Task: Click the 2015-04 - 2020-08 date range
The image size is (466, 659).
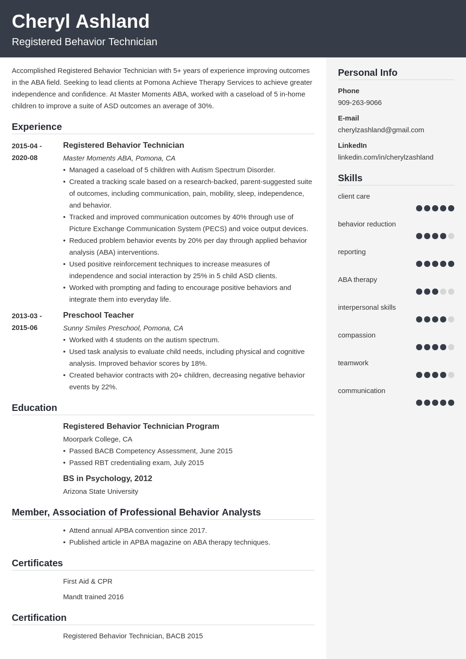Action: [x=27, y=152]
